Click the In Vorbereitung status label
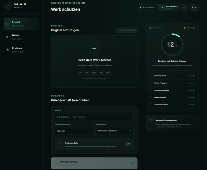Viewport: 207px width, 170px height. tap(191, 28)
